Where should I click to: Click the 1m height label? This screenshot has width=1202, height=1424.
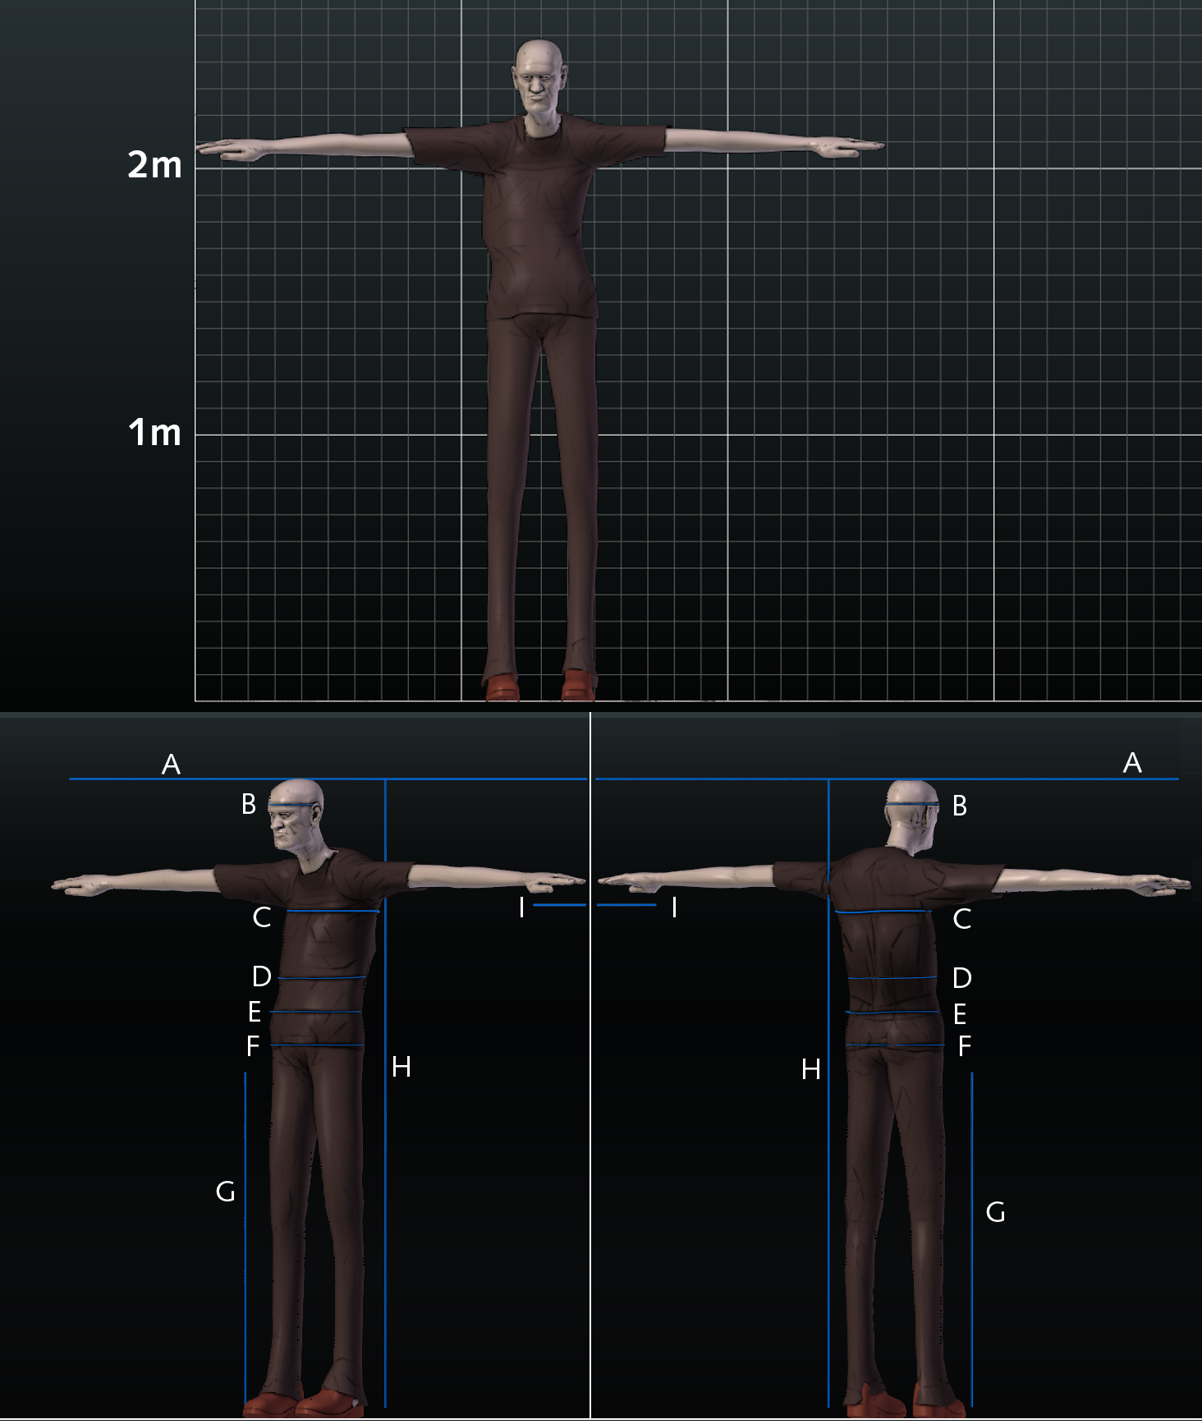coord(154,432)
